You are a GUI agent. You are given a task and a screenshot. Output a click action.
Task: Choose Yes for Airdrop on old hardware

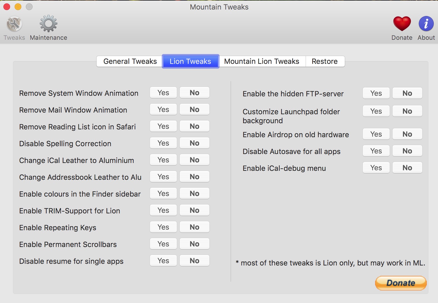coord(376,134)
